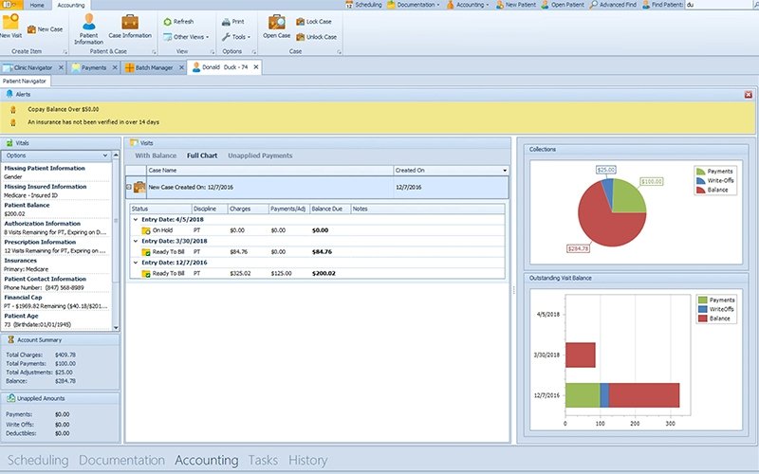Create a new case with New Case
This screenshot has width=759, height=474.
point(49,29)
